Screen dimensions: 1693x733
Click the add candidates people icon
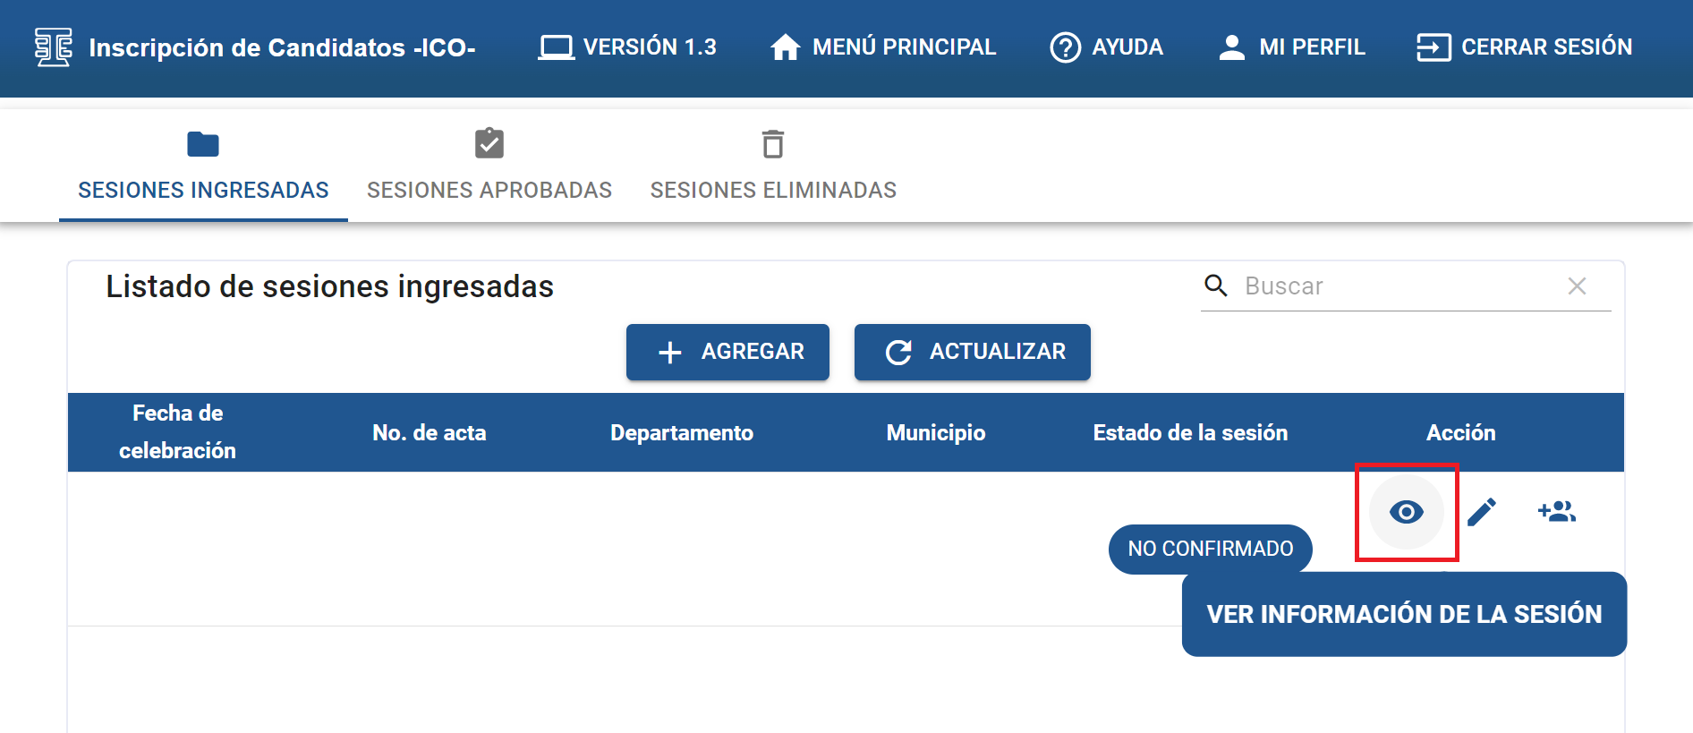click(1557, 512)
